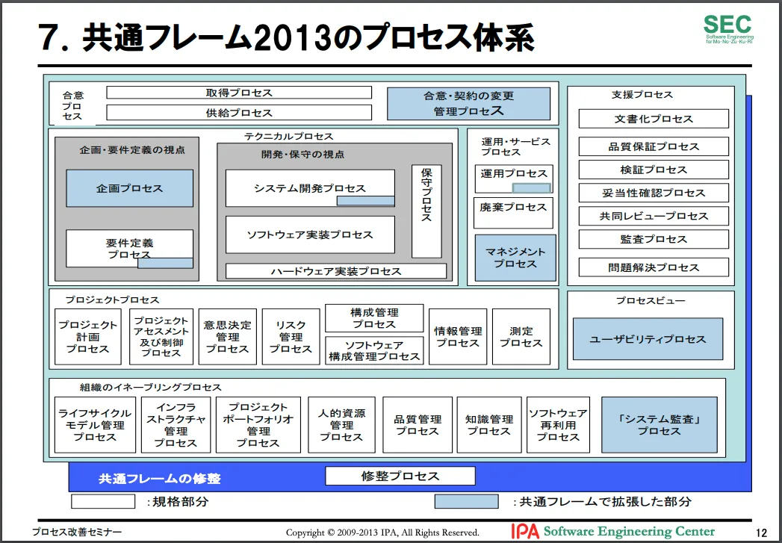Click the 修整プロセス box
The height and width of the screenshot is (543, 782).
(x=400, y=476)
